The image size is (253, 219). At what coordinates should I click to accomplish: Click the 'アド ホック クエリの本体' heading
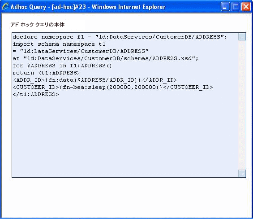pyautogui.click(x=38, y=25)
